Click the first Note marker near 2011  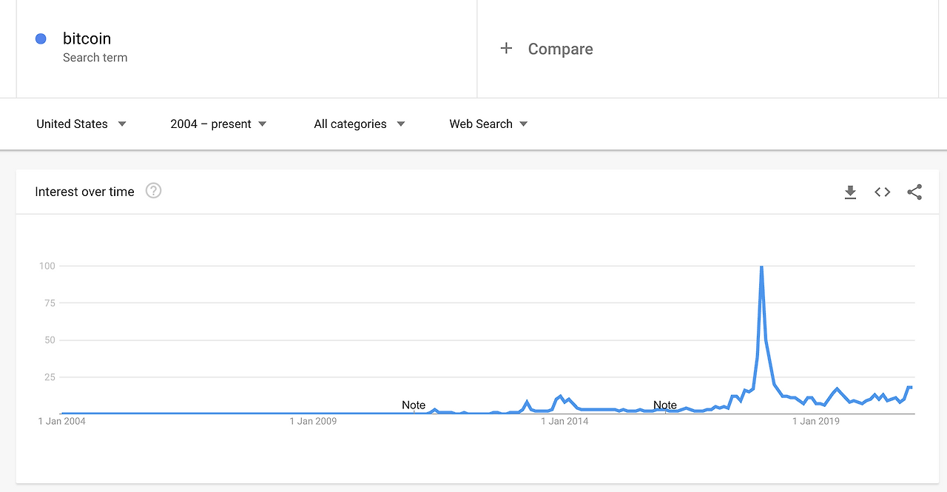[414, 405]
